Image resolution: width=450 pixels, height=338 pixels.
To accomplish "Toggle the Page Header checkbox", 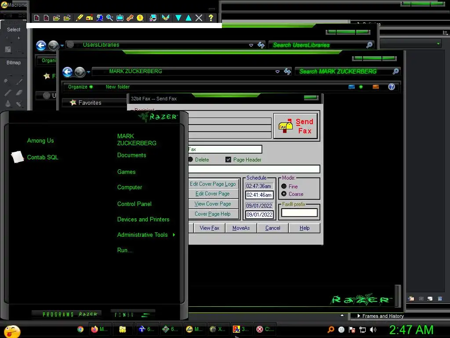I will 228,159.
